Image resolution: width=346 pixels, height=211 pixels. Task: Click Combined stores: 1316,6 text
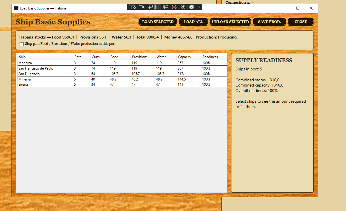tap(257, 80)
